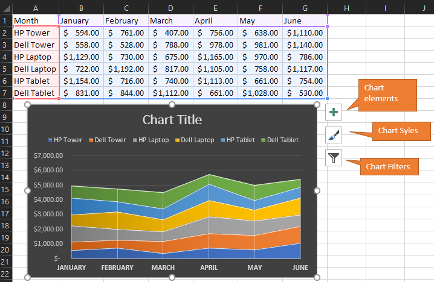
Task: Click the cell containing $594.00
Action: [x=81, y=33]
